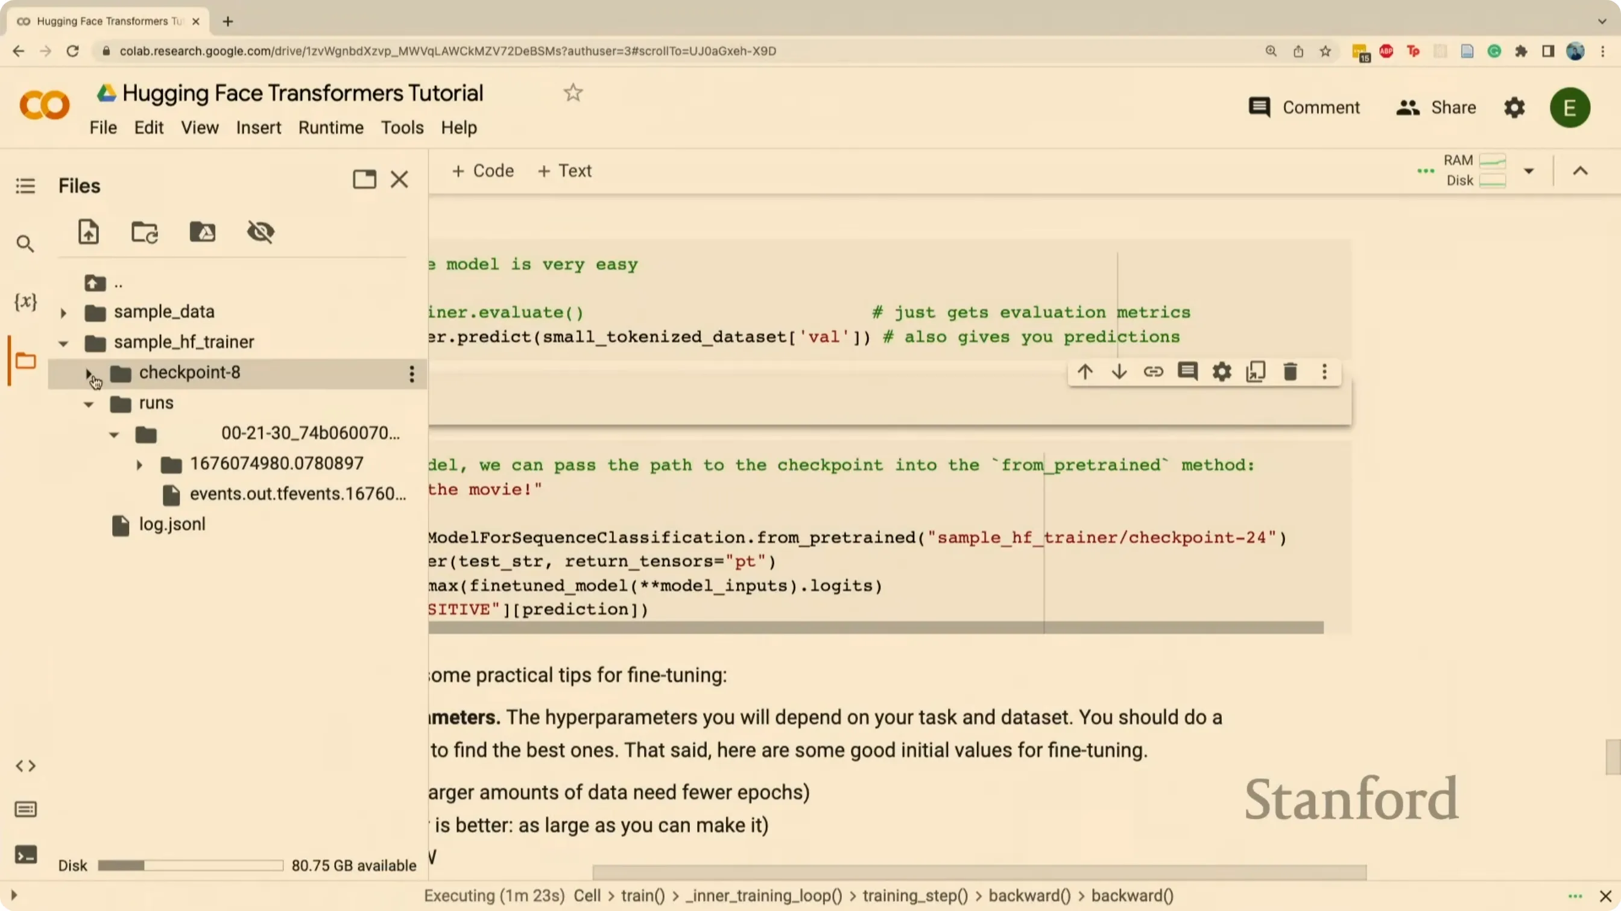Open more cell actions menu
The image size is (1621, 911).
point(1325,372)
